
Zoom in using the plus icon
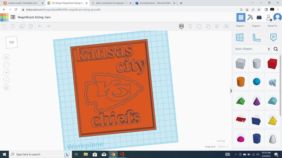(x=6, y=73)
